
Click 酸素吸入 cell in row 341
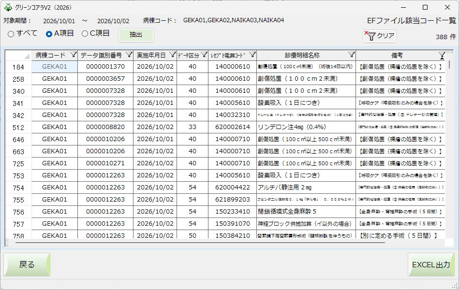(x=306, y=103)
